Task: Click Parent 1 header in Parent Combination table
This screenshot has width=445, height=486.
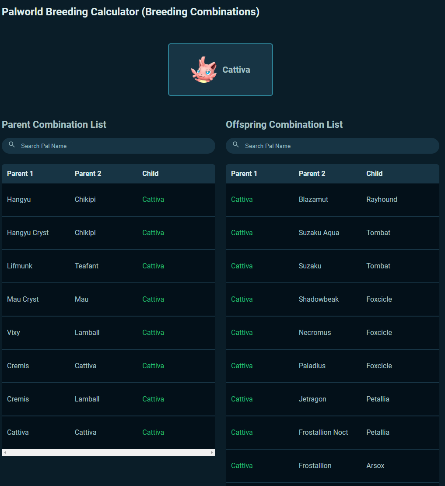Action: (20, 173)
